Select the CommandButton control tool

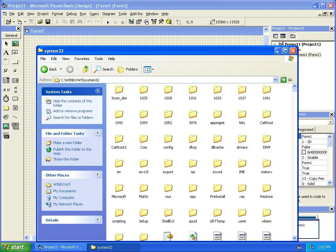15,62
